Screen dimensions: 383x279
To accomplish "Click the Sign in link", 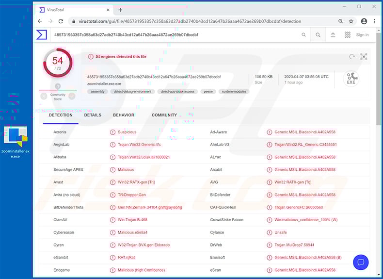I will pos(362,35).
